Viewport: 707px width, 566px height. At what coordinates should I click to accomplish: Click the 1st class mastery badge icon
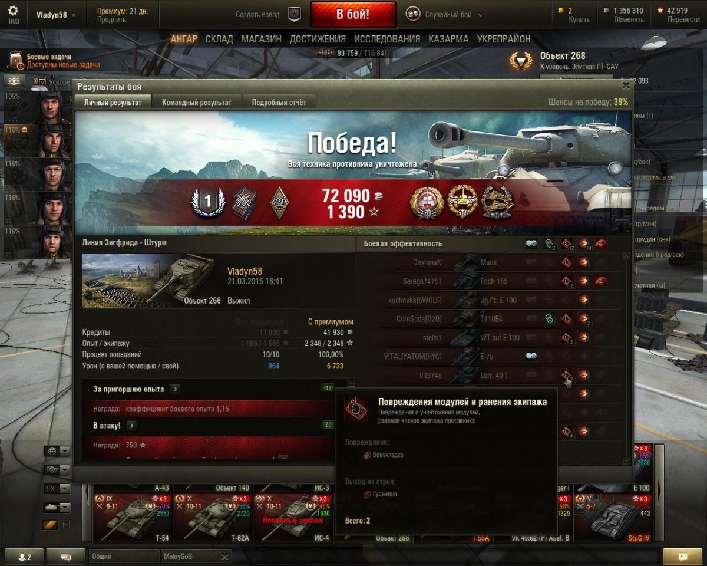pyautogui.click(x=207, y=202)
